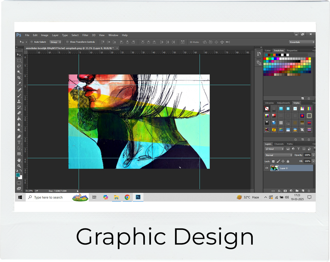Select the Healing Brush tool

coord(19,90)
